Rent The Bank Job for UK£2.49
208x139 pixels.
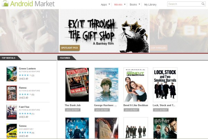[x=73, y=110]
